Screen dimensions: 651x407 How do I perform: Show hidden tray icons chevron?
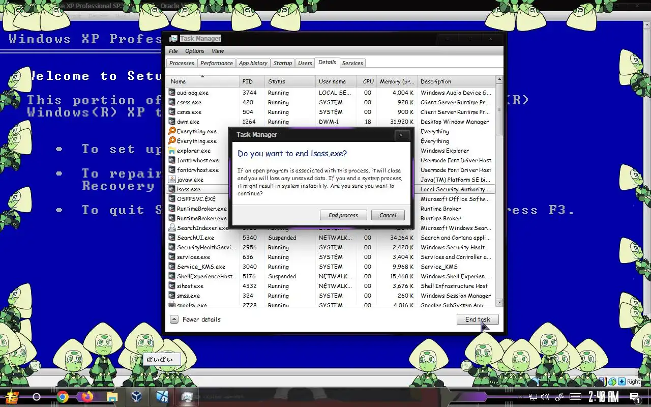coord(519,397)
